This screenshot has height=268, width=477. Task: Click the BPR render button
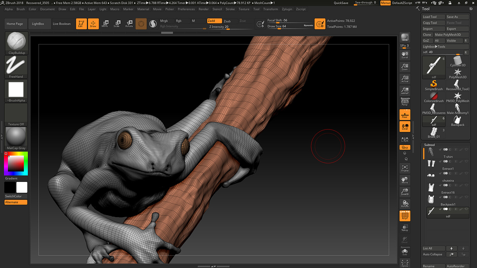[405, 37]
